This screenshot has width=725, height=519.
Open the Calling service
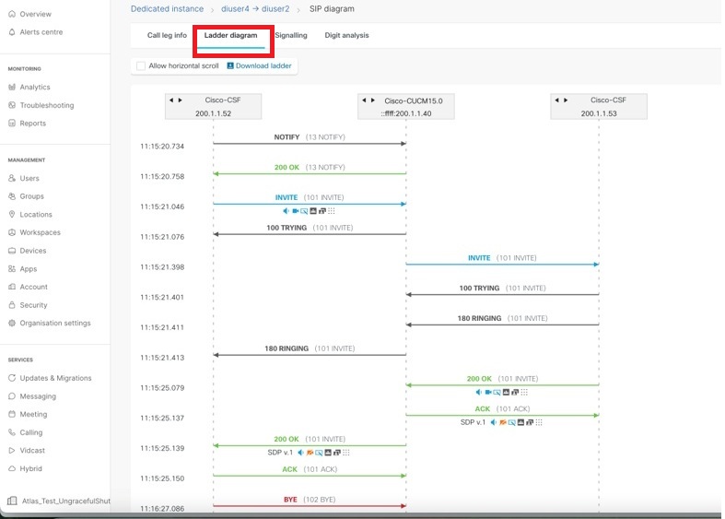31,432
